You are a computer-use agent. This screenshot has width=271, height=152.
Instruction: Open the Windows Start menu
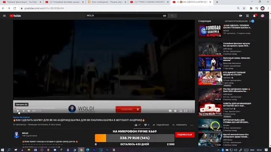2,150
